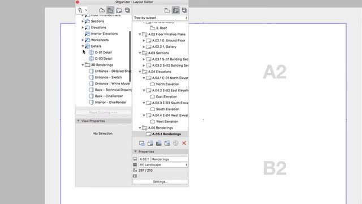Select Interior - CineRender view

pyautogui.click(x=110, y=103)
